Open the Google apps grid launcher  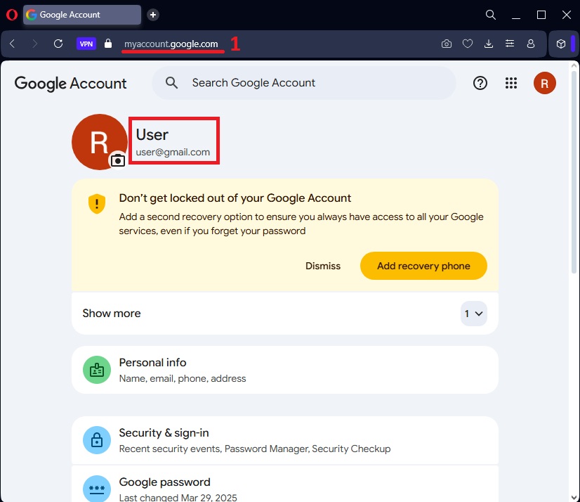point(511,83)
